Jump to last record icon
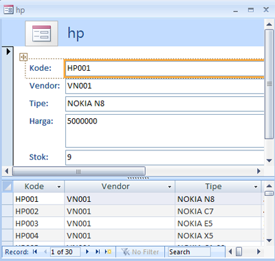This screenshot has height=261, width=275. coord(98,252)
